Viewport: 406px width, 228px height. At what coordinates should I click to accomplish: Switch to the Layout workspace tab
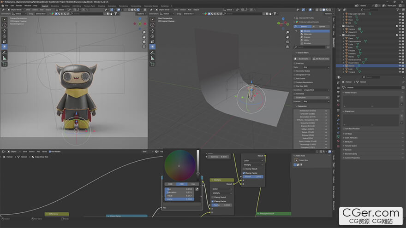[x=45, y=6]
